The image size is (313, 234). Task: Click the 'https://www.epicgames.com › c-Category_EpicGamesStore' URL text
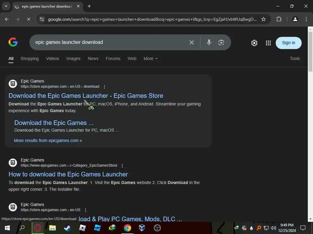coord(69,165)
